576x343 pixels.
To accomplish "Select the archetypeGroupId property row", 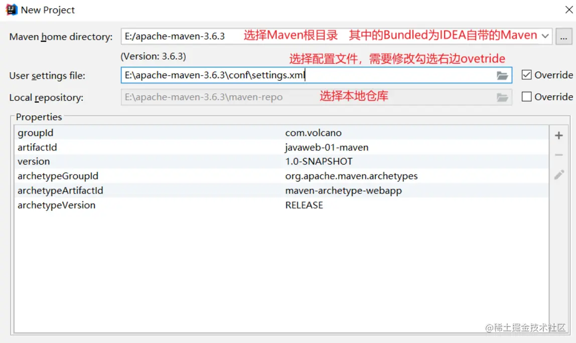I will tap(281, 176).
